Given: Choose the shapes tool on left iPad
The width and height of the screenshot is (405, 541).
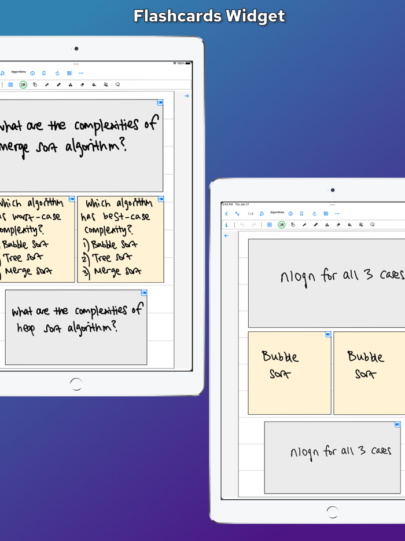Looking at the screenshot, I should pos(71,85).
